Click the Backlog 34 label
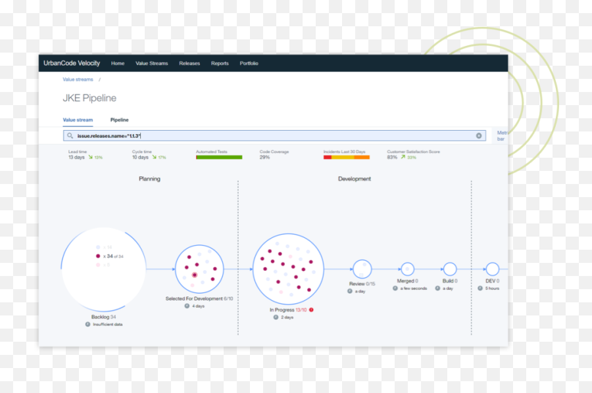Viewport: 592px width, 393px height. coord(103,317)
